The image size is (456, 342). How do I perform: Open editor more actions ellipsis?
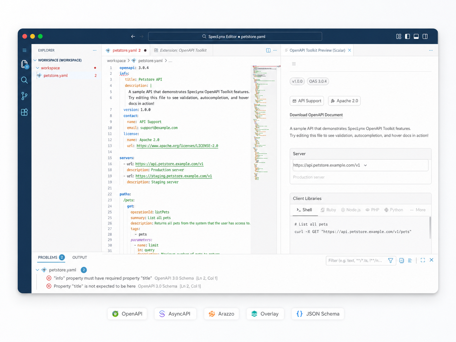tap(275, 50)
